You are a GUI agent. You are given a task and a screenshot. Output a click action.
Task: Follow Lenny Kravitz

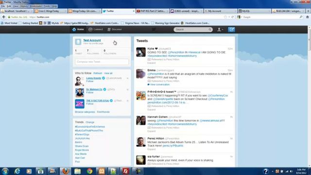(90, 81)
